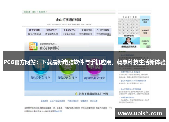The width and height of the screenshot is (169, 122).
Task: Open the 练习软件 breadcrumb link
Action: [42, 12]
